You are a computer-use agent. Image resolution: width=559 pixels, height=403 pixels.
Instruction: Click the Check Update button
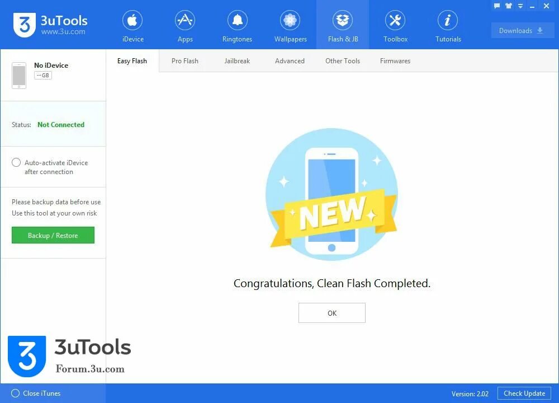524,393
